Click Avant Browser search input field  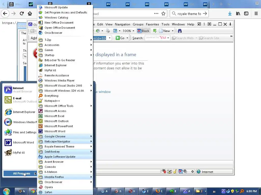pyautogui.click(x=155, y=38)
